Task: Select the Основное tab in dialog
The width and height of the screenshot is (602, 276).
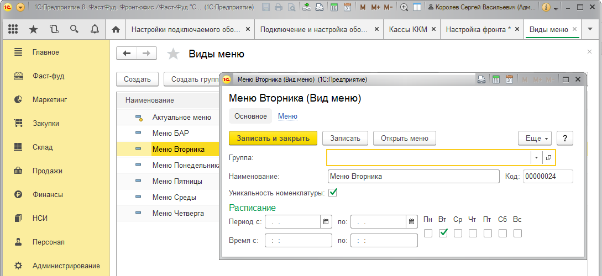Action: (x=250, y=116)
